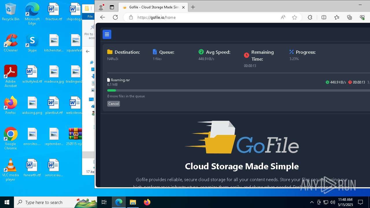Viewport: 370px width, 208px height.
Task: Select friactive.rtf desktop file
Action: [54, 12]
